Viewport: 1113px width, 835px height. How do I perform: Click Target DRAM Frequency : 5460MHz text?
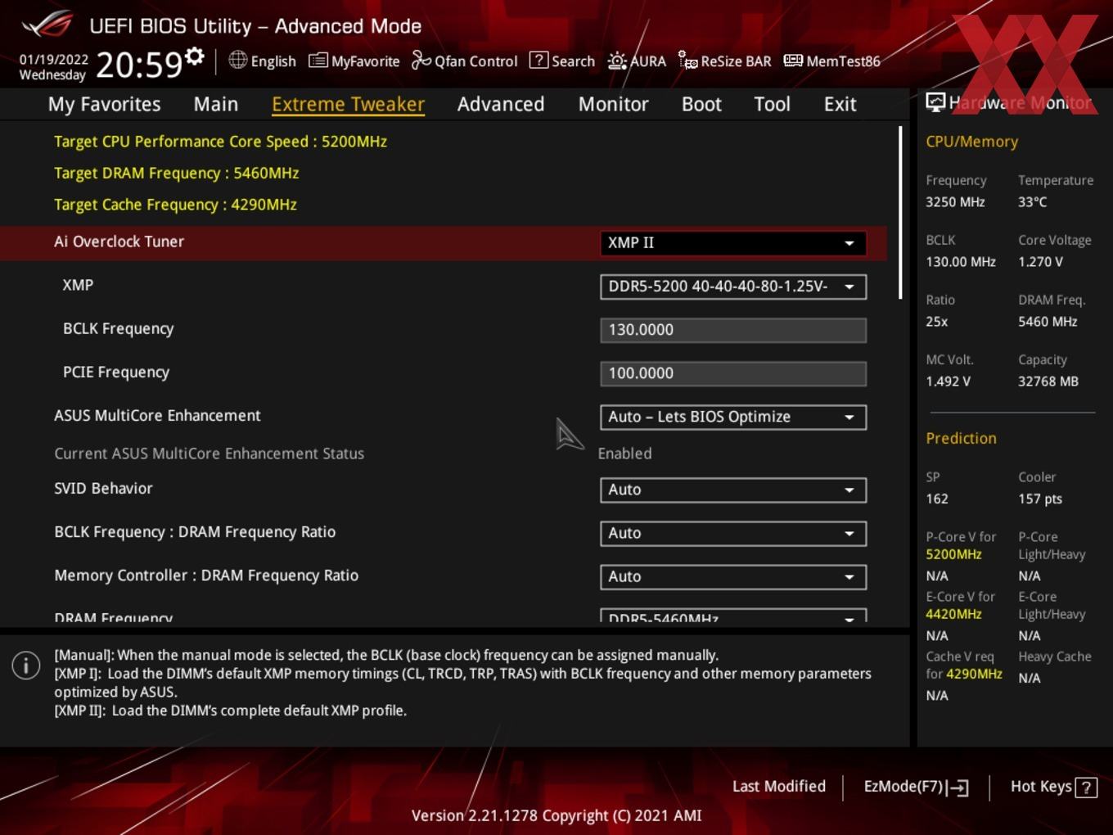coord(176,173)
